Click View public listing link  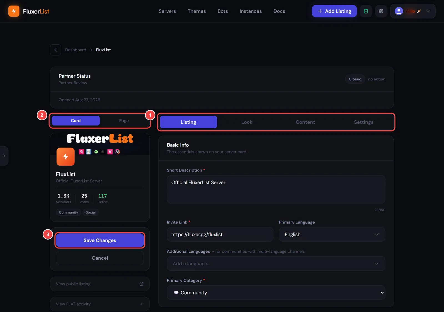(100, 284)
